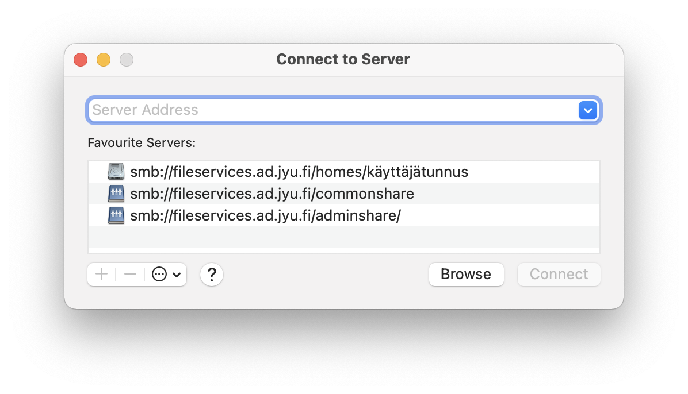Click the empty row in Favourite Servers list
This screenshot has height=394, width=688.
(343, 237)
